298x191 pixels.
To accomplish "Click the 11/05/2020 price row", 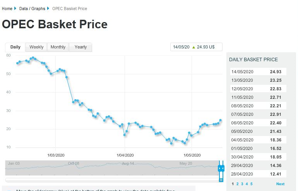I will (258, 97).
